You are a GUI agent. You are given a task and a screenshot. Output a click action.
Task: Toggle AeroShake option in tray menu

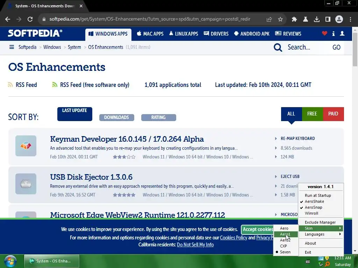tap(321, 201)
